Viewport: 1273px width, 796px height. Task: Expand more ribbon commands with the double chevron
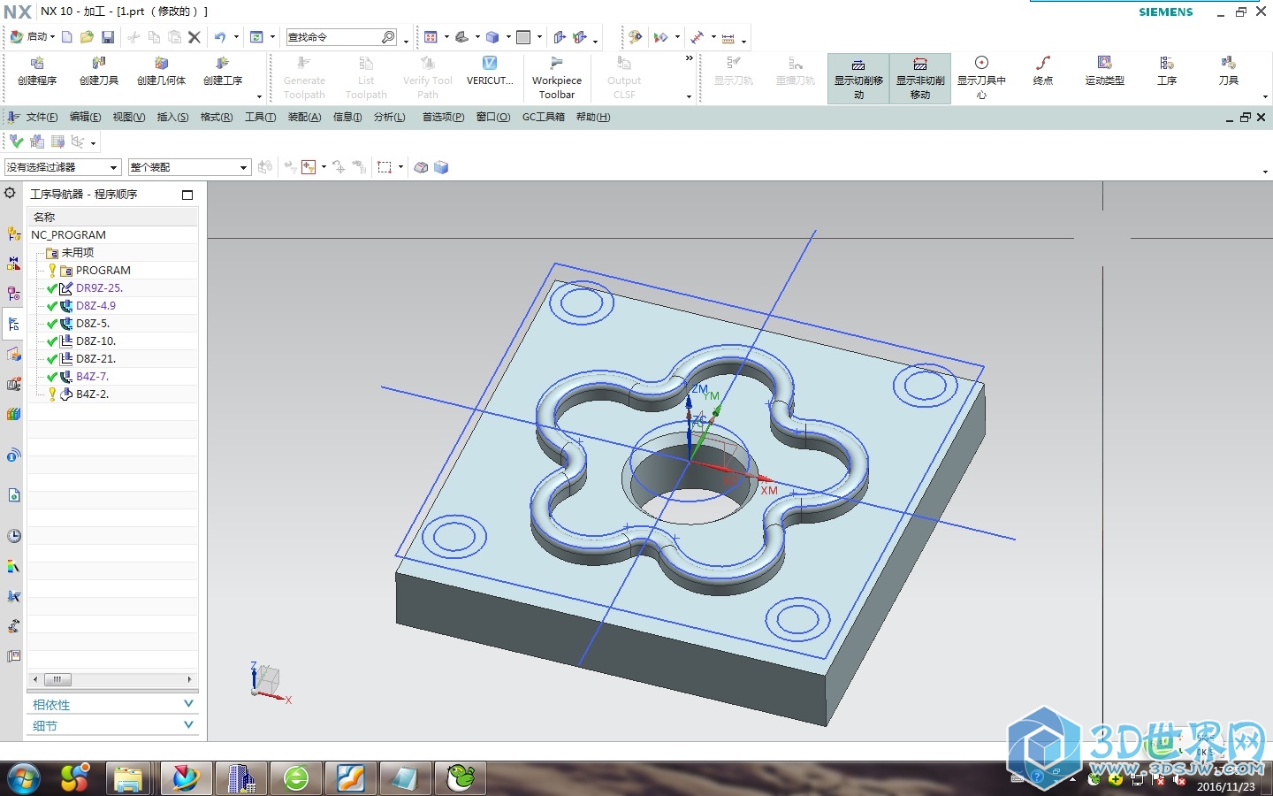(690, 58)
